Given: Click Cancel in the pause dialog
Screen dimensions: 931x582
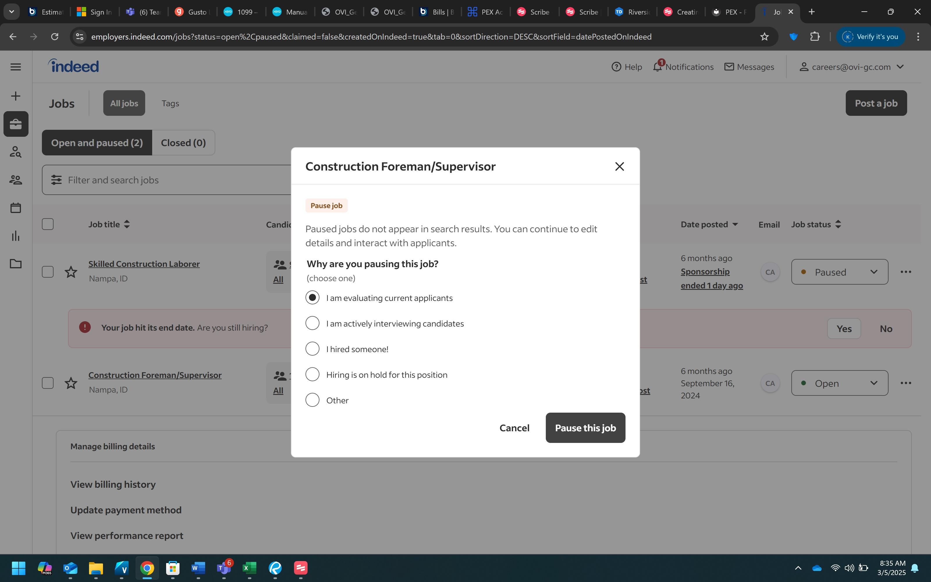Looking at the screenshot, I should point(514,428).
